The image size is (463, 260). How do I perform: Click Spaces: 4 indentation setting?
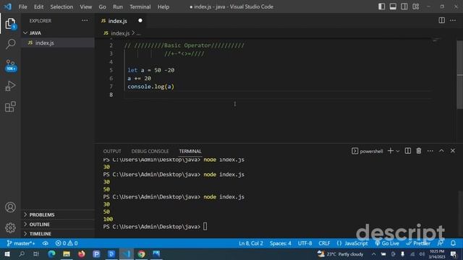[280, 243]
